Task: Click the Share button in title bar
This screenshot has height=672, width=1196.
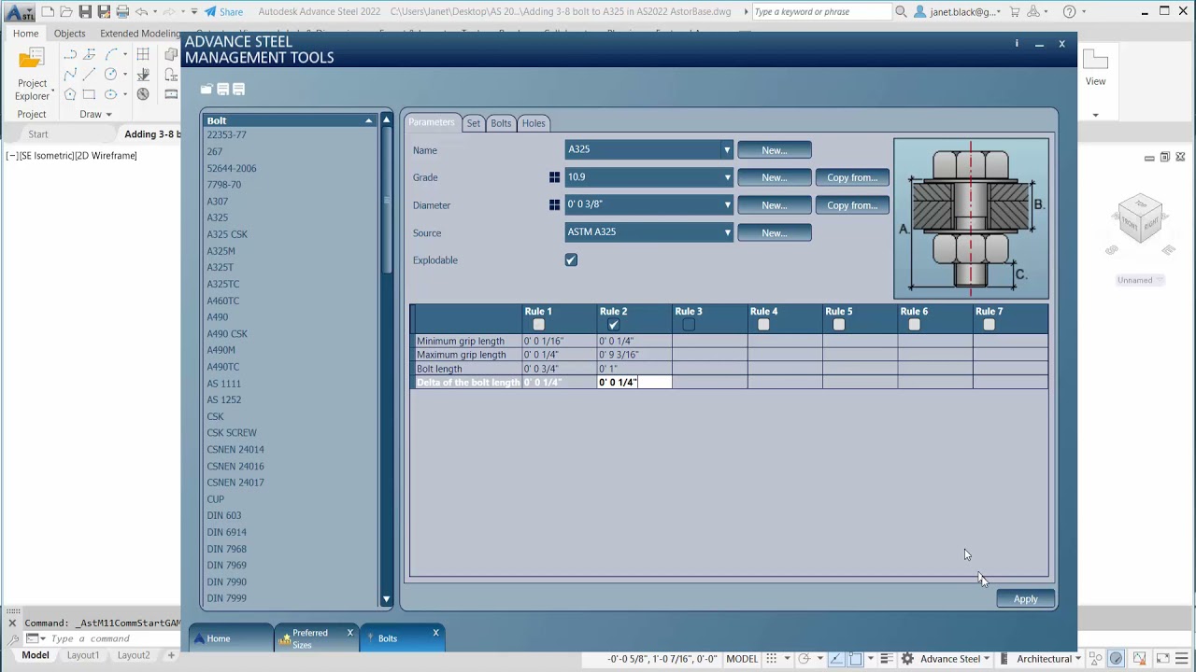Action: click(223, 11)
